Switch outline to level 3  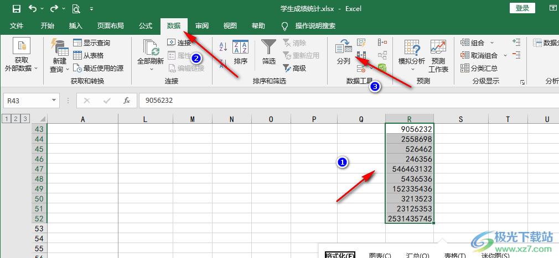(x=24, y=118)
